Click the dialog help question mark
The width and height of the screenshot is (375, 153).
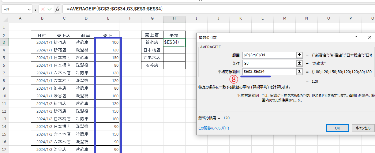(356, 37)
